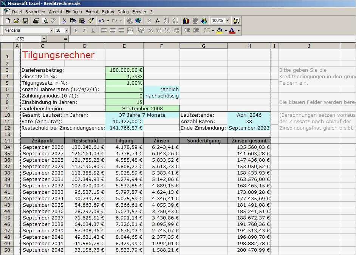Click the Format Painter icon
Viewport: 356px width, 255px height.
click(91, 21)
